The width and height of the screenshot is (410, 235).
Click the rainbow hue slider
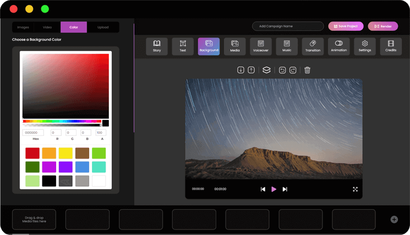62,121
